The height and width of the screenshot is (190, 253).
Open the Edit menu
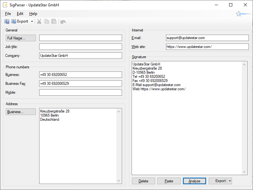tap(20, 14)
